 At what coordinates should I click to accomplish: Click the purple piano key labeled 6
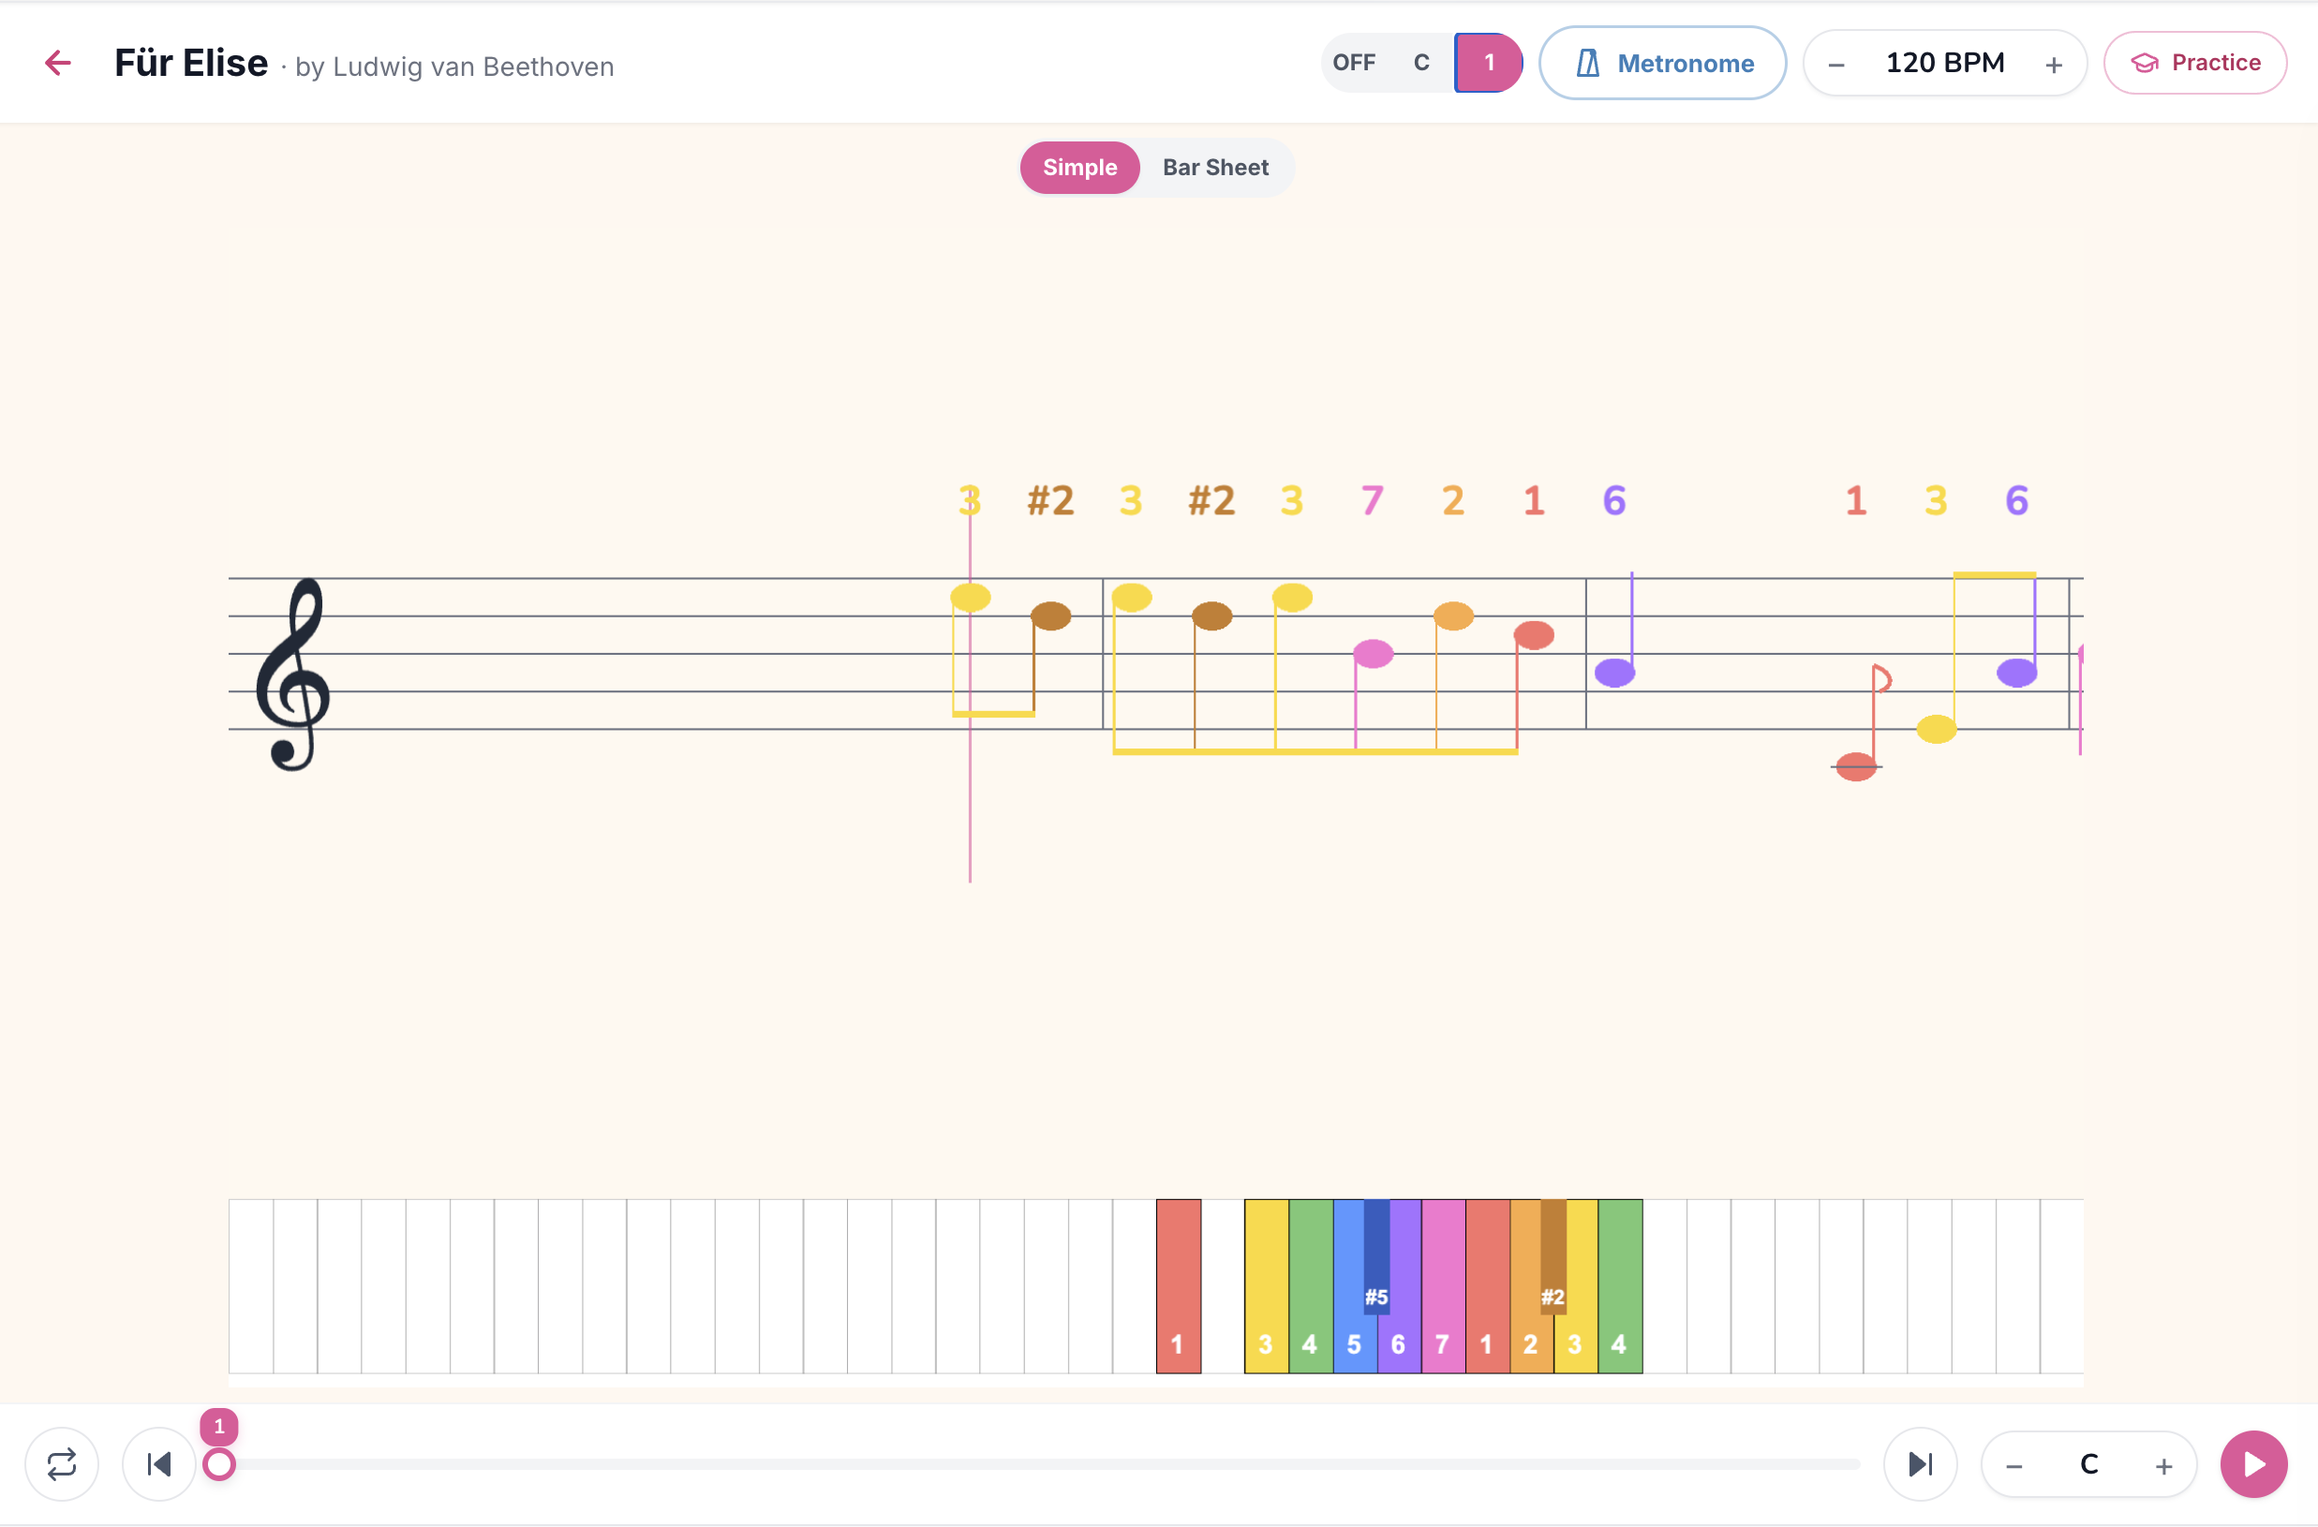click(x=1399, y=1344)
